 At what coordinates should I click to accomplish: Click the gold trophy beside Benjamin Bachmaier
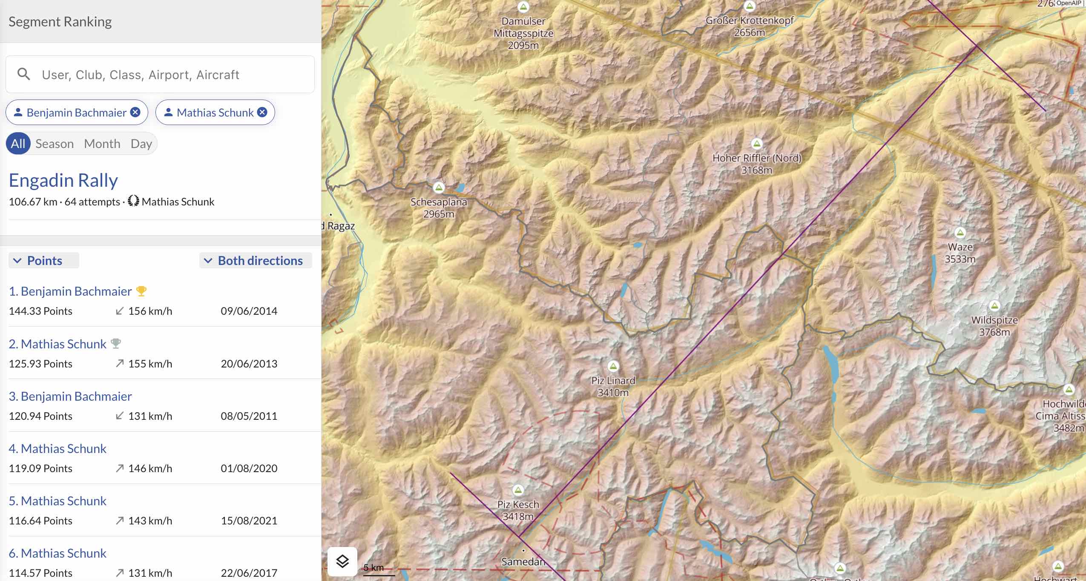pos(141,291)
